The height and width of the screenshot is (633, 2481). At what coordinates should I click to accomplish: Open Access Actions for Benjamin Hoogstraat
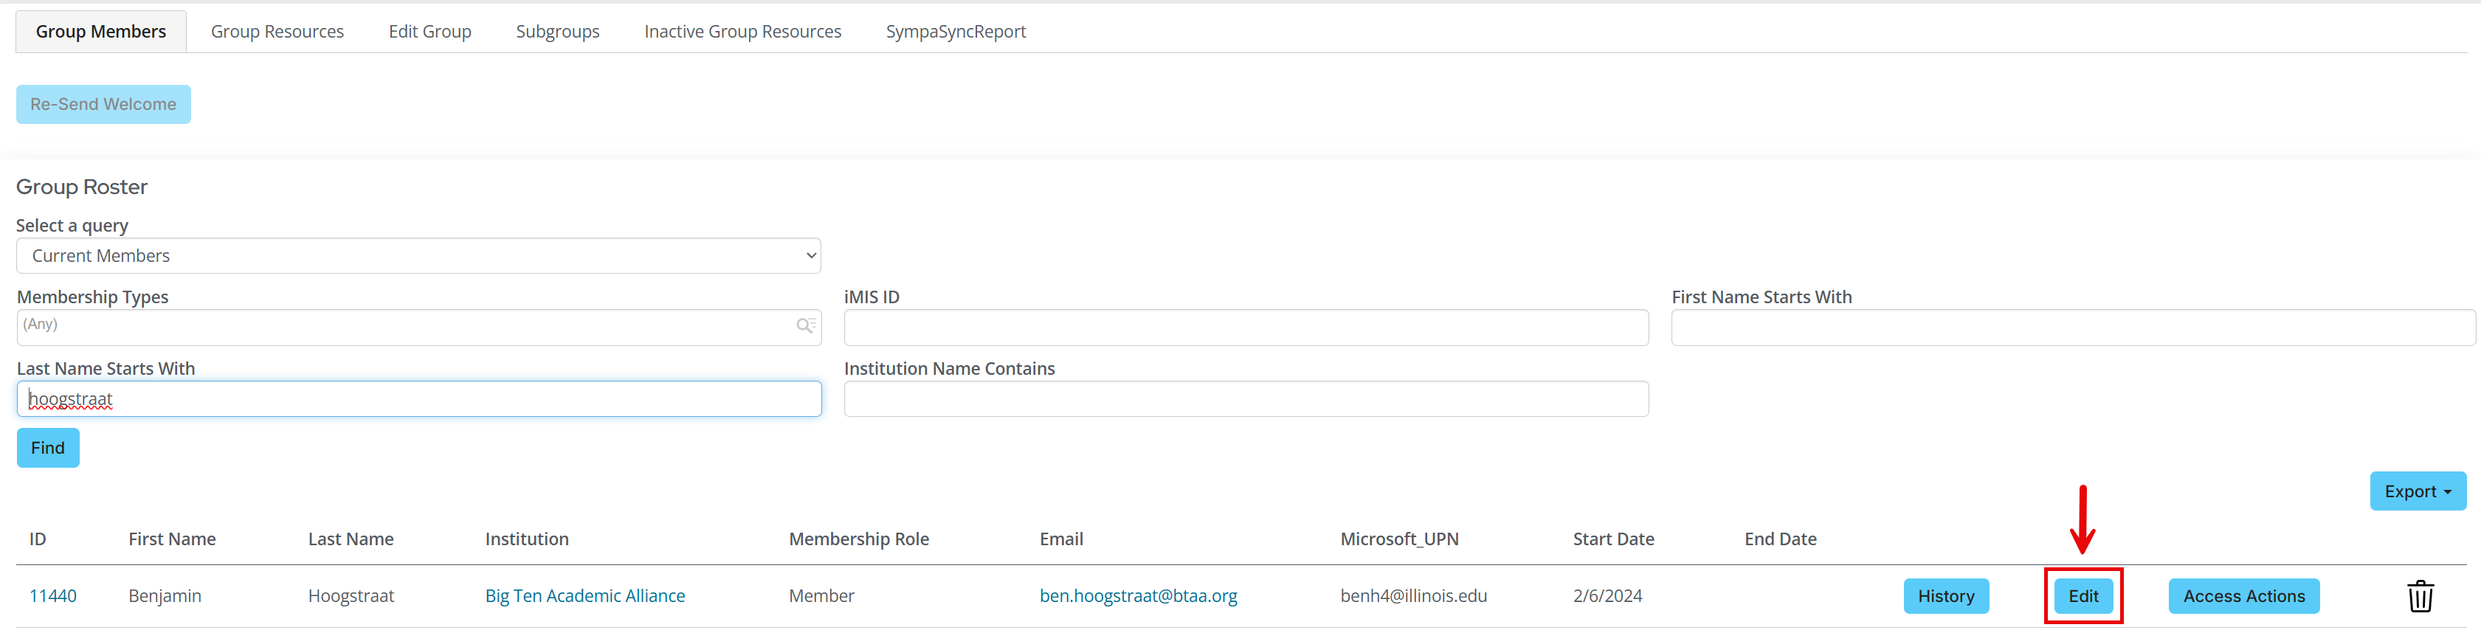tap(2243, 596)
